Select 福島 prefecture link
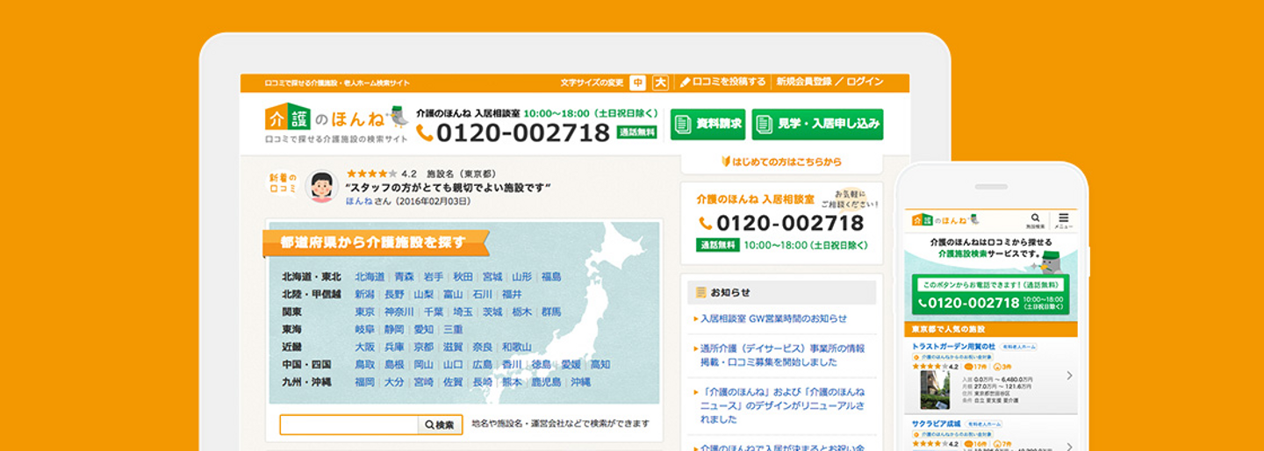The height and width of the screenshot is (451, 1264). pyautogui.click(x=550, y=276)
